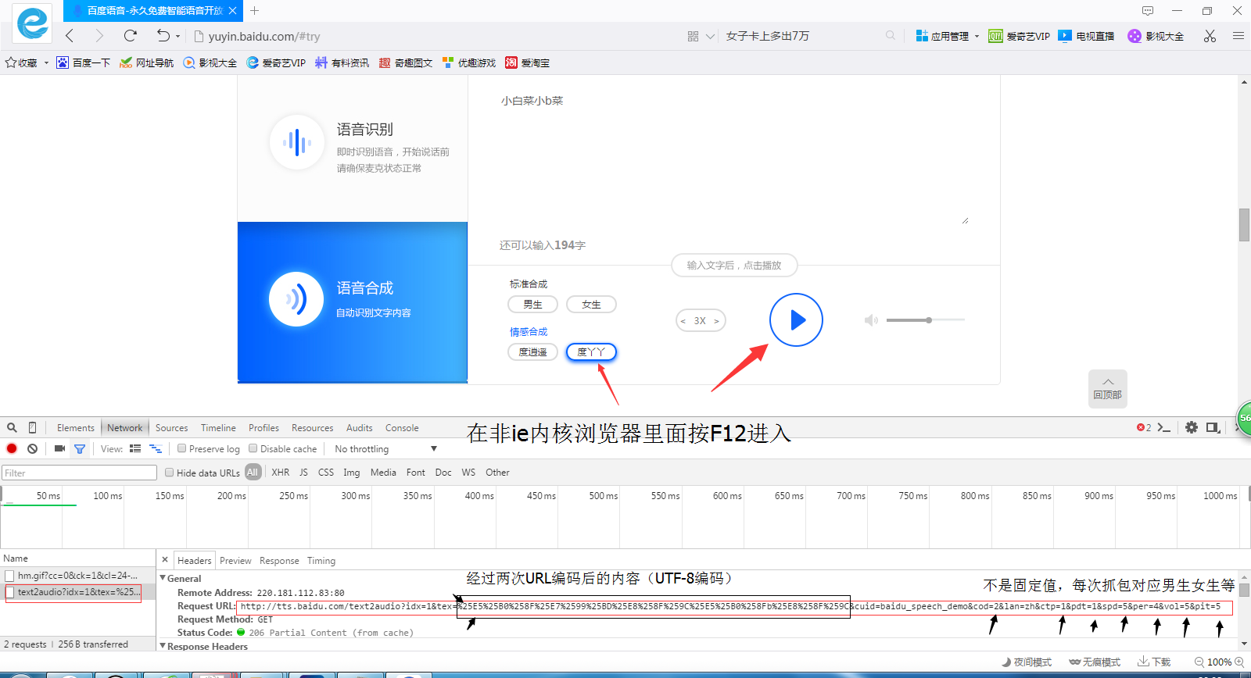Click the red error count indicator
1251x678 pixels.
coord(1144,427)
